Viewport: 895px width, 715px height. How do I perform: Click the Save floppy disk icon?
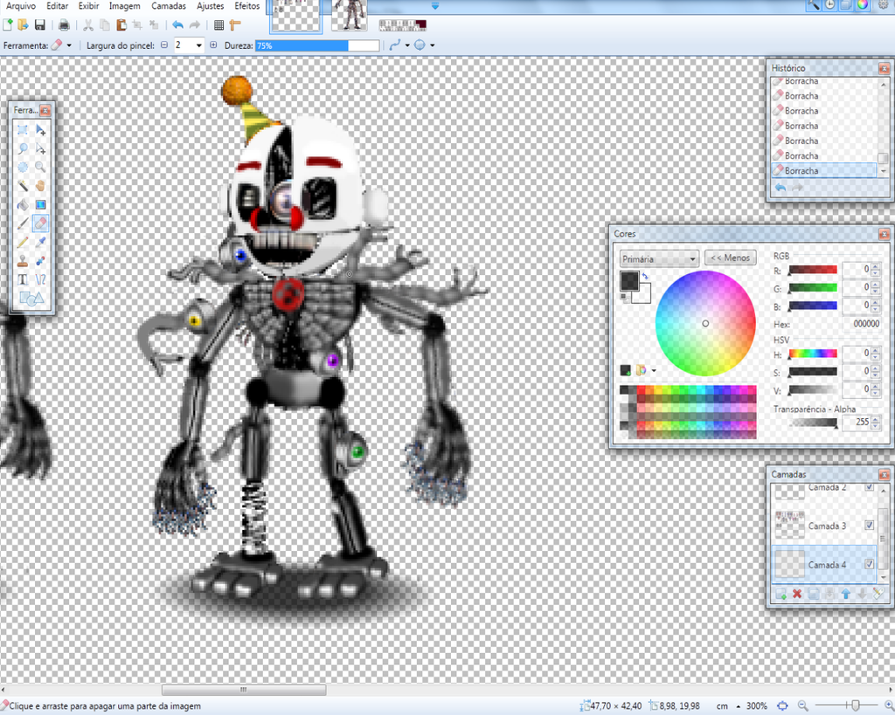[x=40, y=24]
